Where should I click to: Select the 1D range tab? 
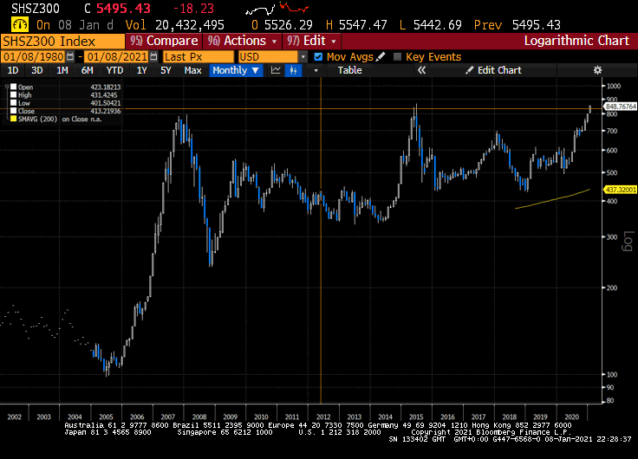pyautogui.click(x=13, y=70)
